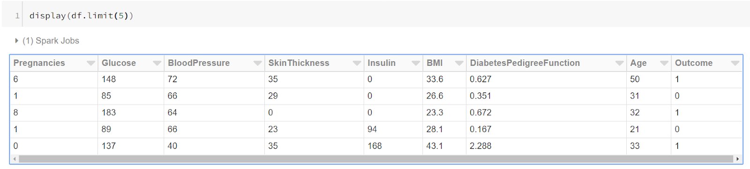750x169 pixels.
Task: Open the Outcome column dropdown arrow
Action: pos(735,63)
